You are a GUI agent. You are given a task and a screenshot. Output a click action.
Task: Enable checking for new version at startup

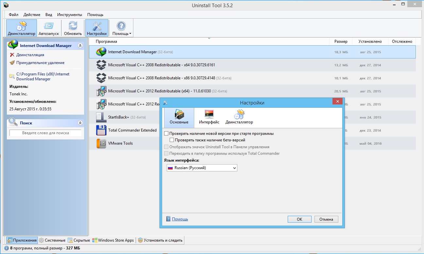(x=166, y=134)
